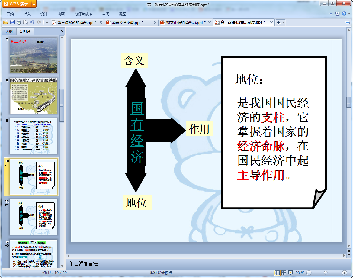Select slide 11 thumbnail
Viewport: 353px width, 278px height.
(x=33, y=217)
